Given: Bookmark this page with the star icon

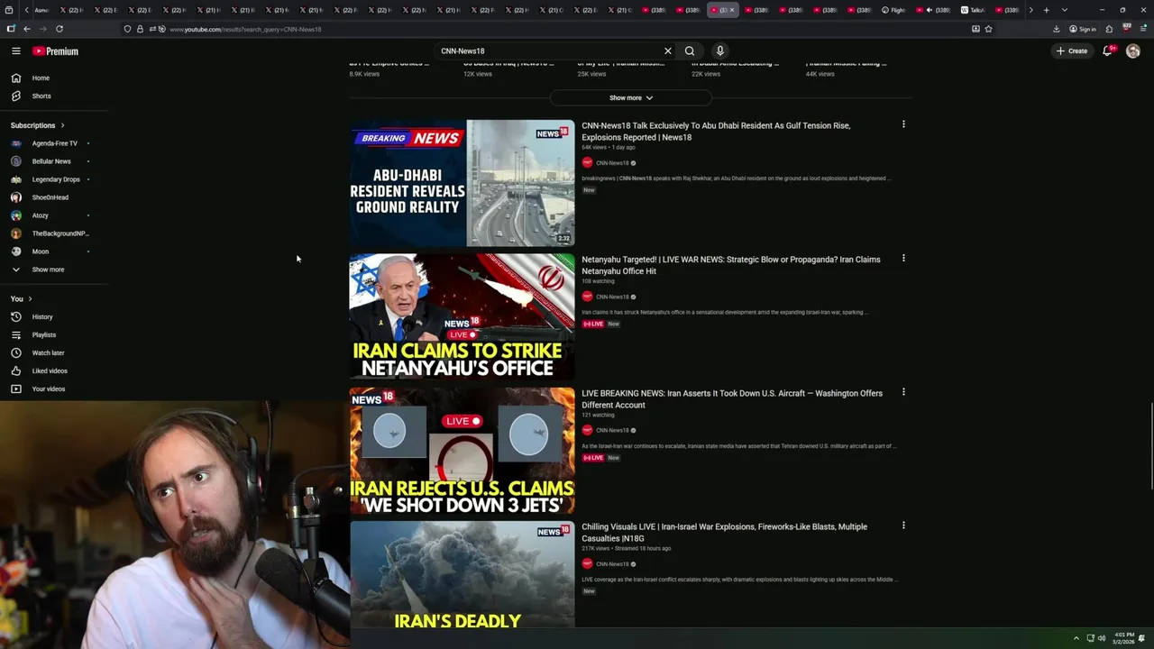Looking at the screenshot, I should coord(989,29).
